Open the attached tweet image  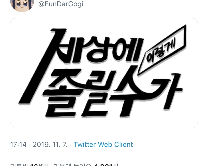pos(104,73)
